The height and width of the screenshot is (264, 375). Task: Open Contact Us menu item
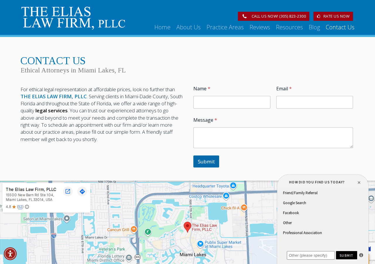click(340, 27)
